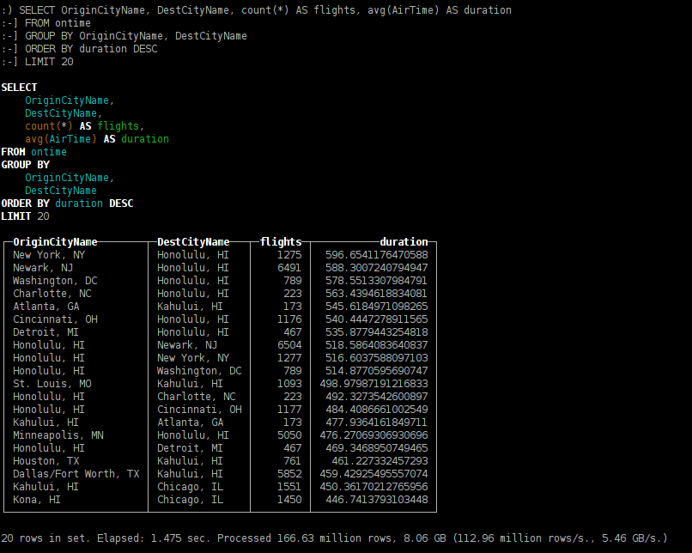Click 'ORDER BY duration DESC' formatted line
The height and width of the screenshot is (553, 692).
click(67, 204)
